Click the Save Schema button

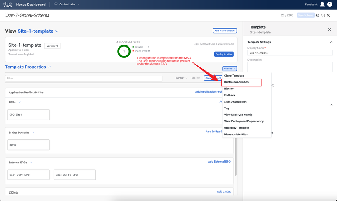click(305, 15)
